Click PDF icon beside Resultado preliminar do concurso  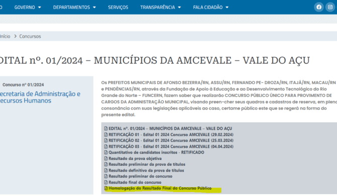tap(106, 176)
